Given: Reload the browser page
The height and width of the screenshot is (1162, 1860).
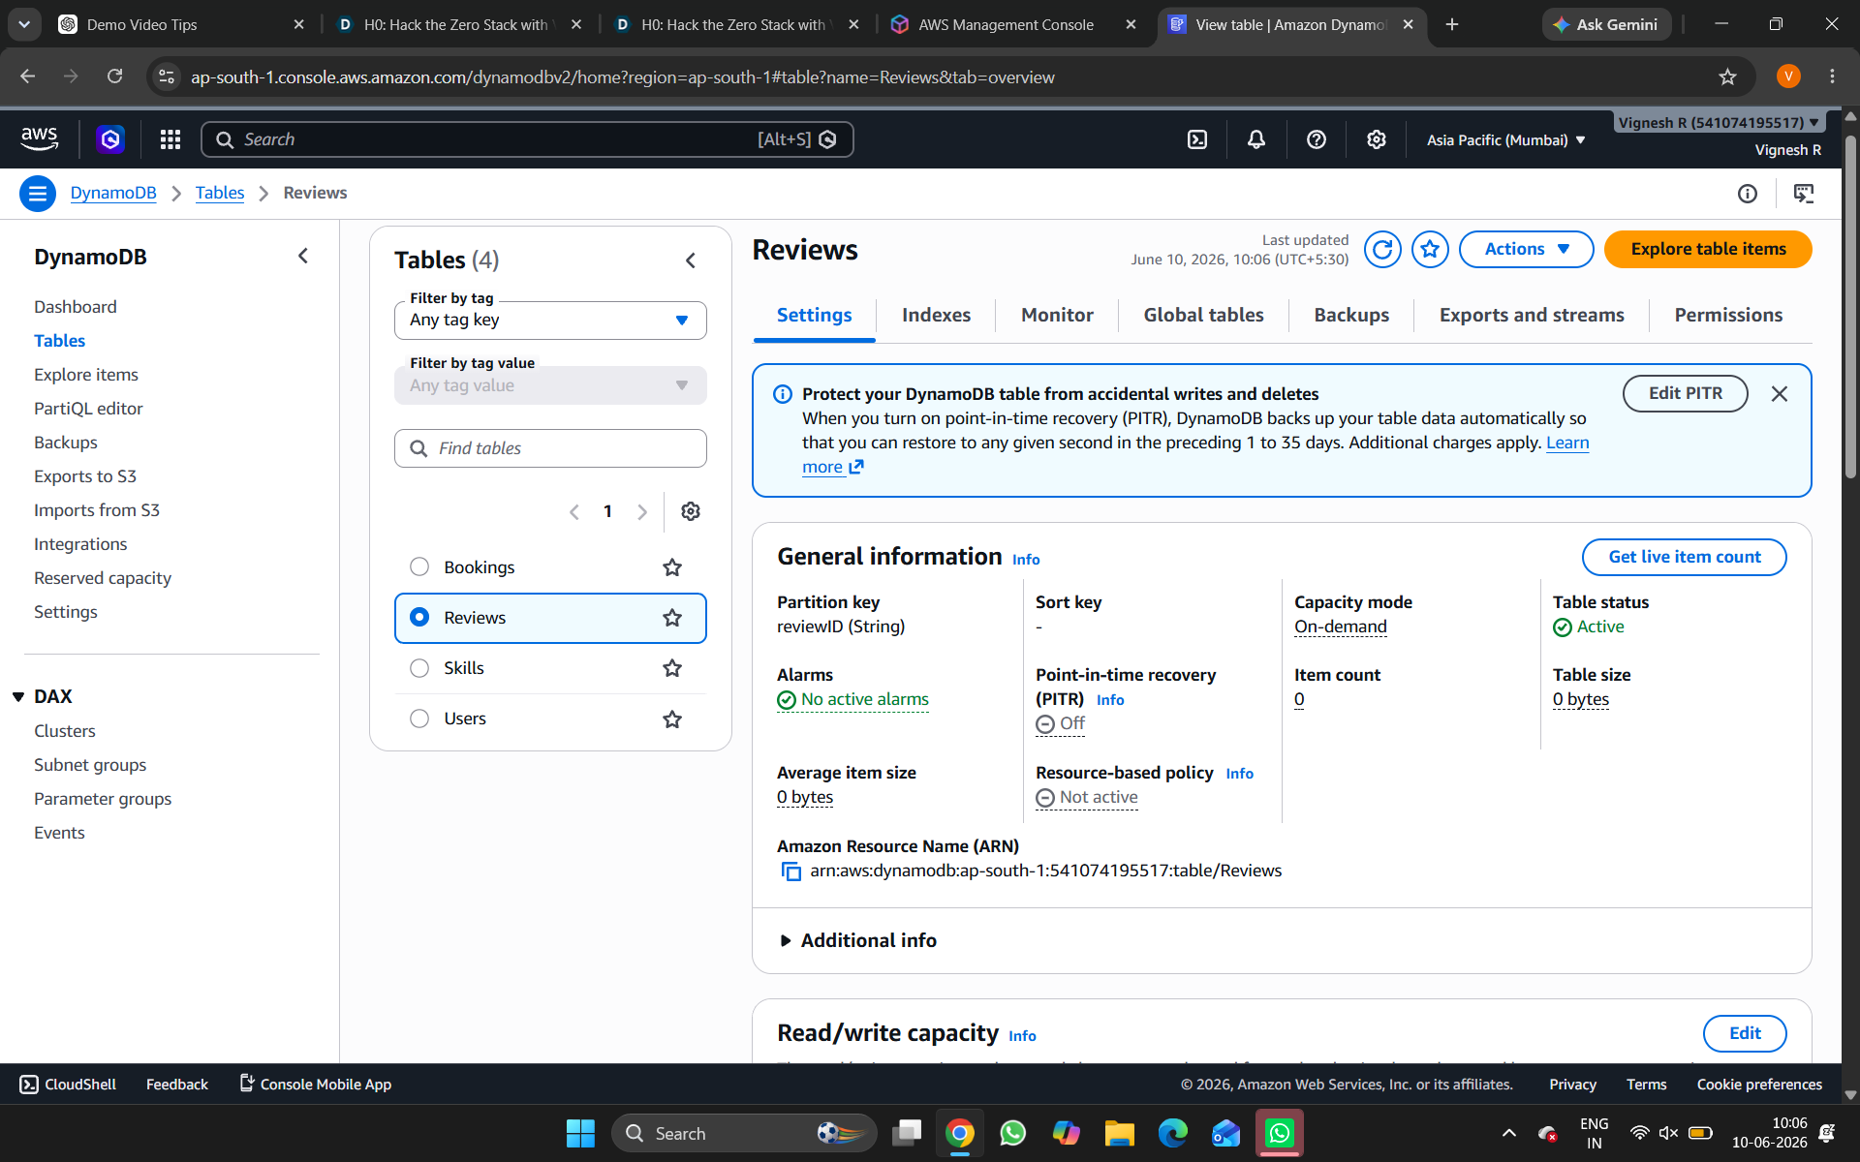Looking at the screenshot, I should tap(114, 76).
